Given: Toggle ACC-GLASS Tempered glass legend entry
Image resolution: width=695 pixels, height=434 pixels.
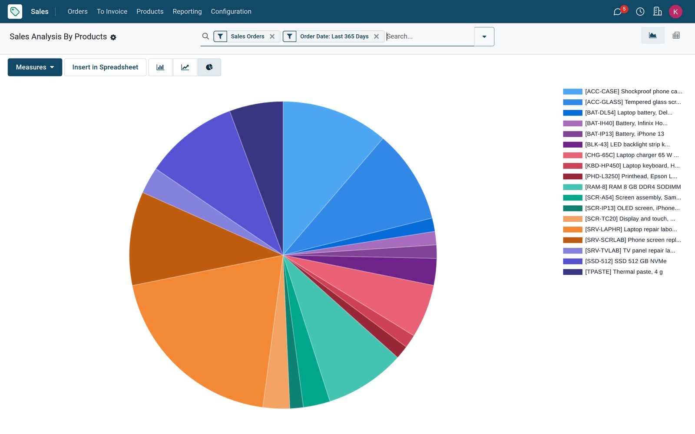Looking at the screenshot, I should (622, 102).
